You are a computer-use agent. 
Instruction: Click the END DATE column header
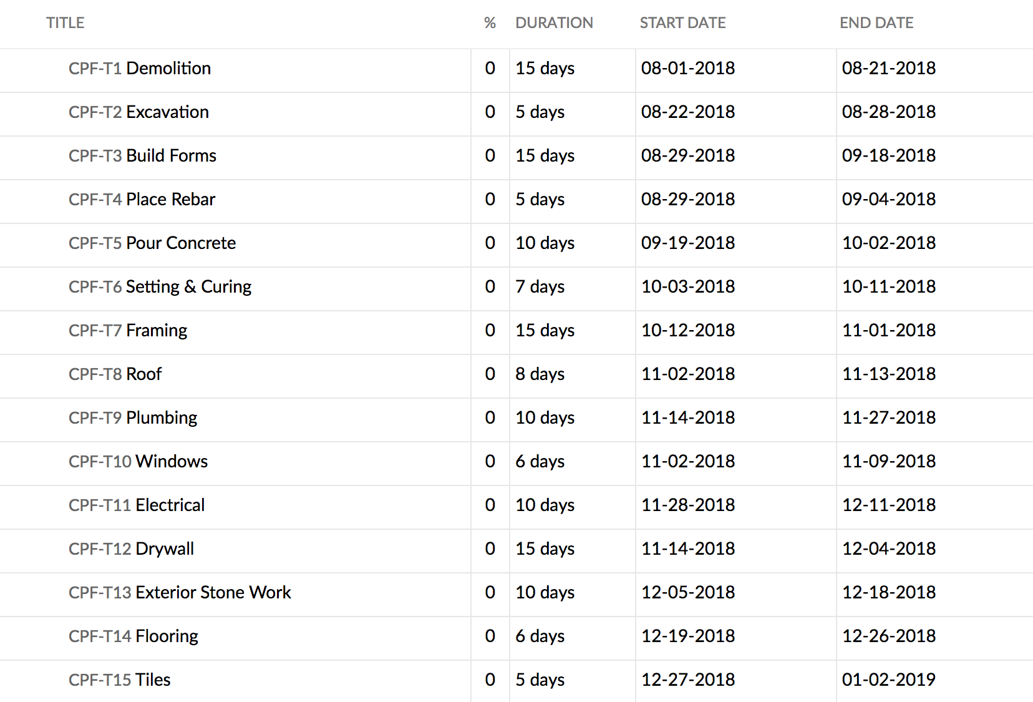(876, 23)
